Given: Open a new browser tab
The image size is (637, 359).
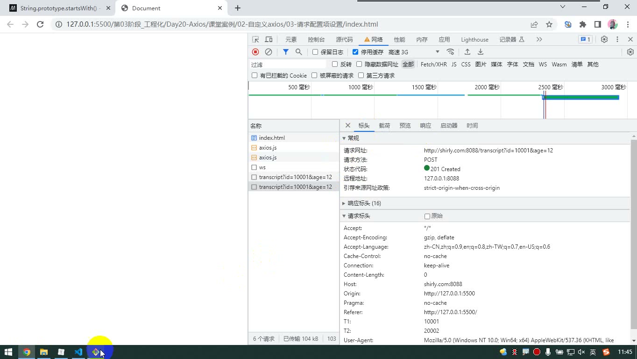Looking at the screenshot, I should pyautogui.click(x=238, y=8).
